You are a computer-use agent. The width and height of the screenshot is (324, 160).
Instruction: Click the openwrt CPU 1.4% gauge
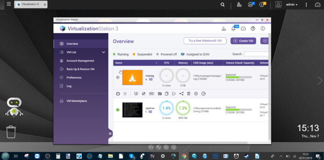tap(167, 108)
